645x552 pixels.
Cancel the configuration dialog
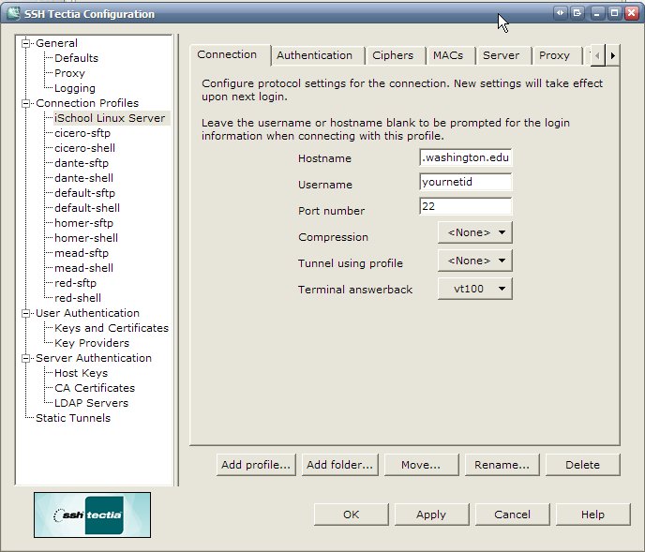pyautogui.click(x=512, y=515)
